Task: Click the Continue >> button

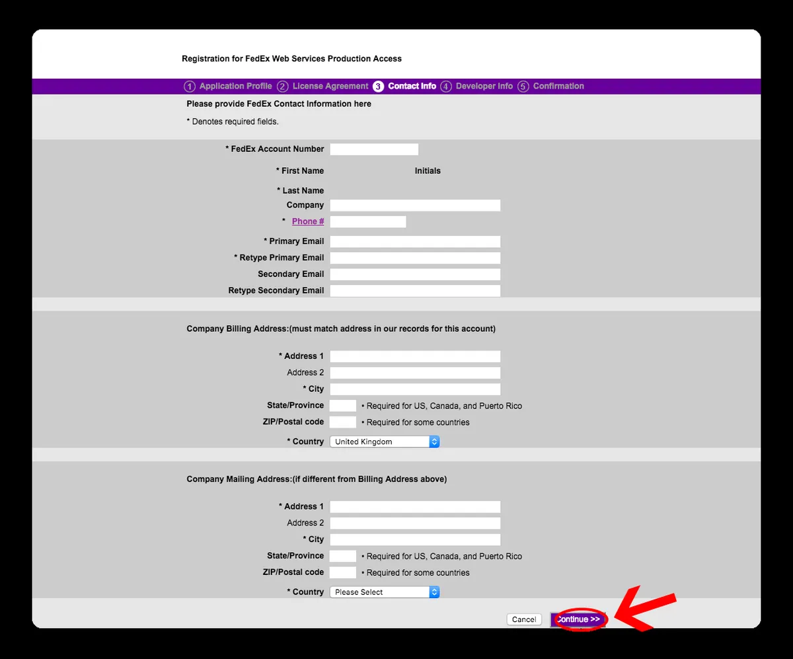Action: 578,619
